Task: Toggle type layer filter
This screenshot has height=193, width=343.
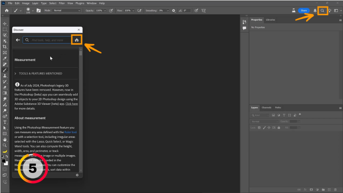Action: click(284, 115)
